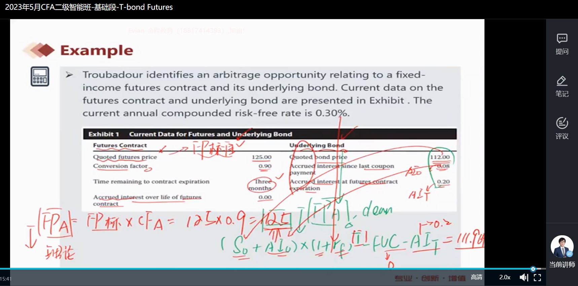Open the 提问 question panel
The height and width of the screenshot is (286, 578).
[562, 44]
